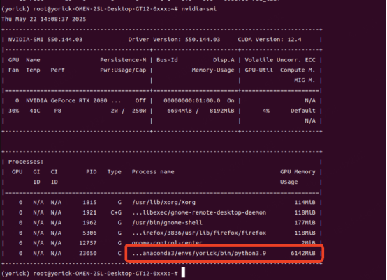Click the gnome-remote-desktop-daemon process name
This screenshot has width=387, height=280.
pyautogui.click(x=199, y=212)
